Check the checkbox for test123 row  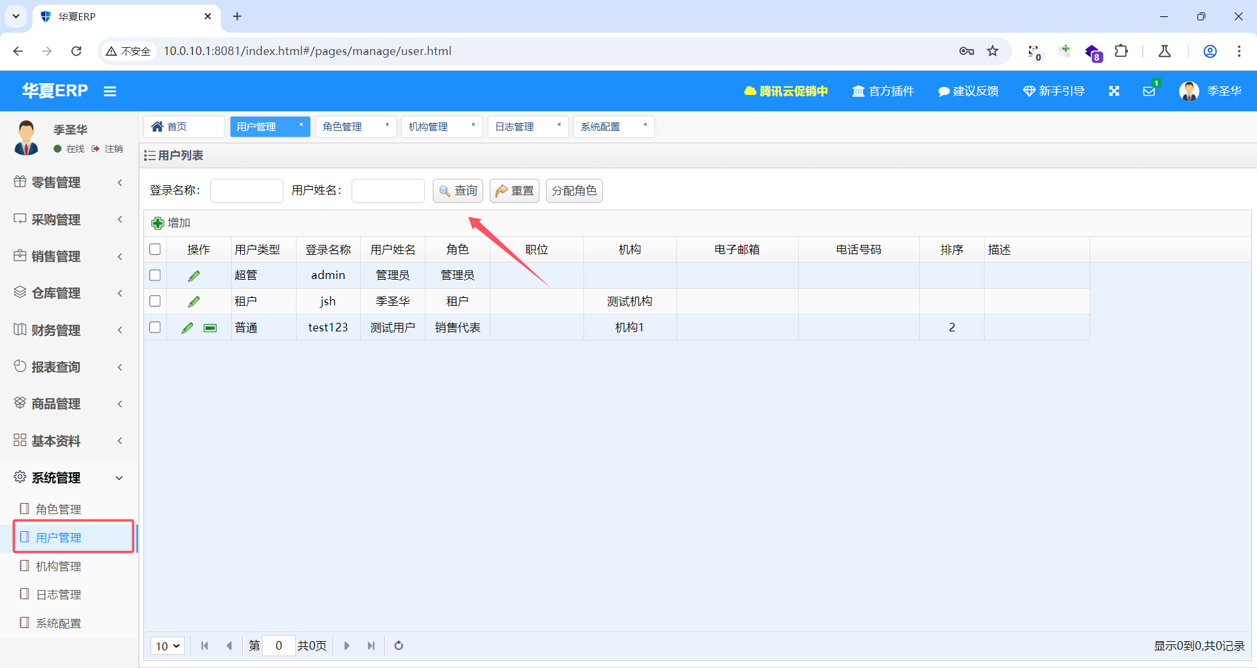(155, 327)
